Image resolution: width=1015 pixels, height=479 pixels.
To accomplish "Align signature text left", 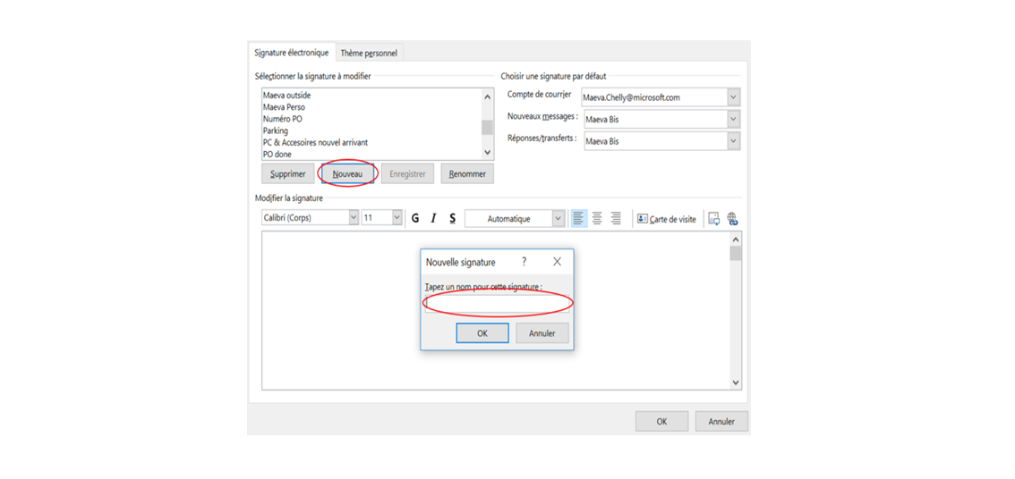I will pyautogui.click(x=578, y=218).
